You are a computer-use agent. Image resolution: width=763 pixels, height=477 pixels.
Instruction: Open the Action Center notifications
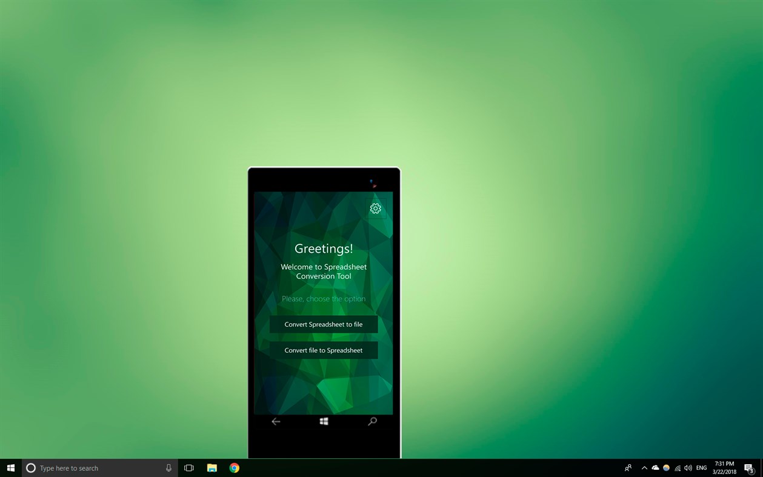point(750,468)
